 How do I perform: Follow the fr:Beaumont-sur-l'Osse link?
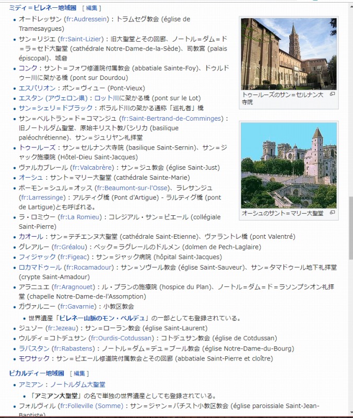coord(132,188)
